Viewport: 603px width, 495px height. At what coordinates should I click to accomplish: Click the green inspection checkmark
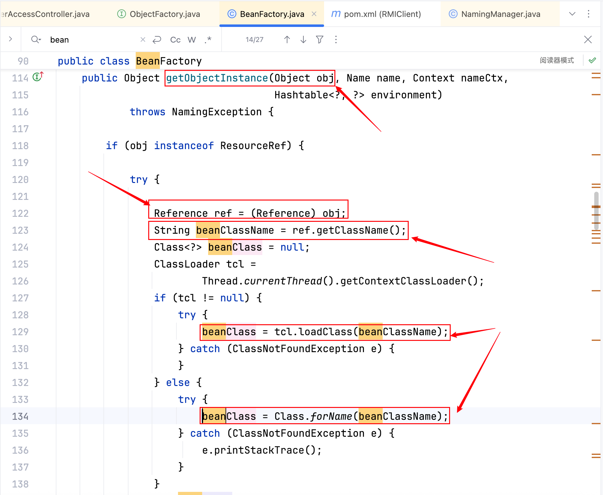click(x=592, y=60)
